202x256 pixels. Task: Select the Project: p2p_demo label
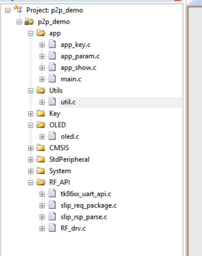pyautogui.click(x=55, y=10)
